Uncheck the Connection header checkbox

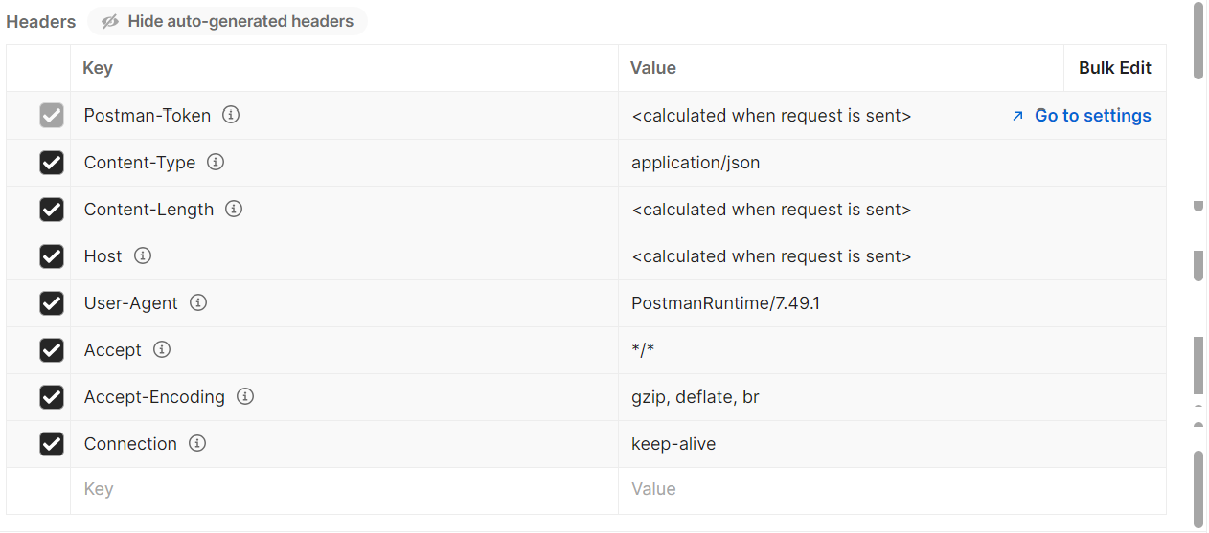tap(52, 444)
